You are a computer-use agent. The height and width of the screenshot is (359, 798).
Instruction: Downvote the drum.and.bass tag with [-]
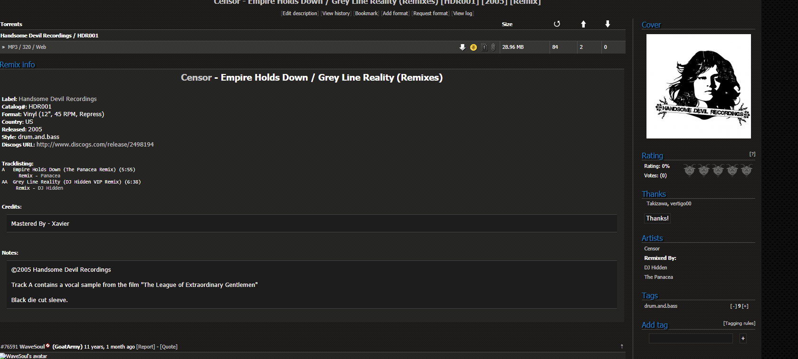pyautogui.click(x=733, y=306)
